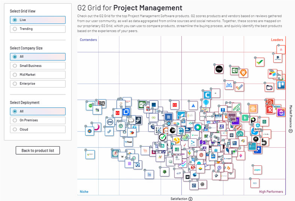The width and height of the screenshot is (295, 201).
Task: Choose Cloud deployment option
Action: pos(38,129)
